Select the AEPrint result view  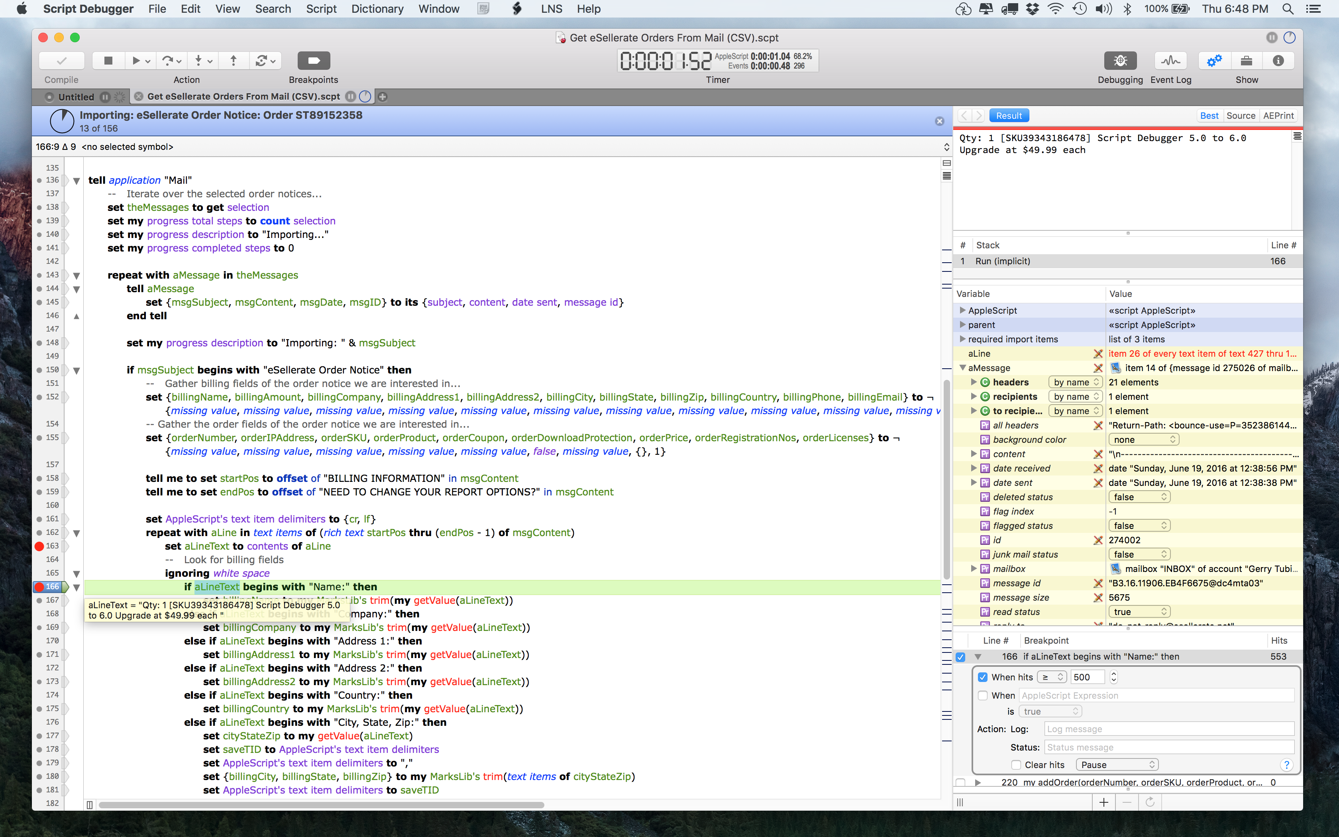[x=1278, y=116]
